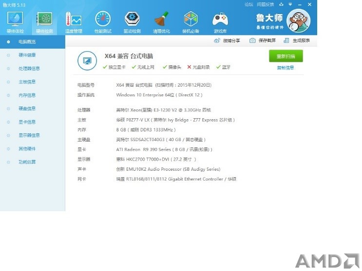The width and height of the screenshot is (362, 271).
Task: Click the Xeon E3-1230 V2 processor value
Action: (x=163, y=110)
